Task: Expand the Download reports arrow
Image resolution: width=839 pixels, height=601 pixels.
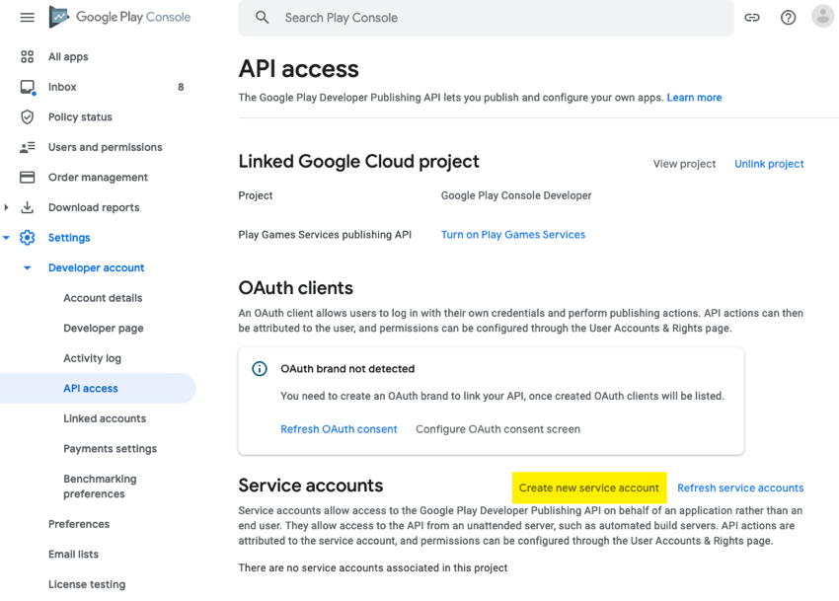Action: click(7, 207)
